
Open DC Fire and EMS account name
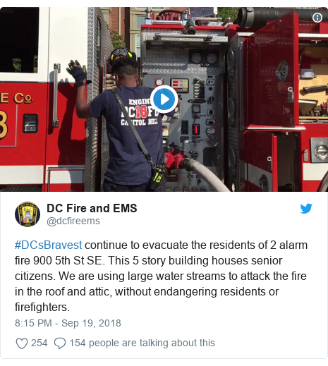tap(92, 208)
